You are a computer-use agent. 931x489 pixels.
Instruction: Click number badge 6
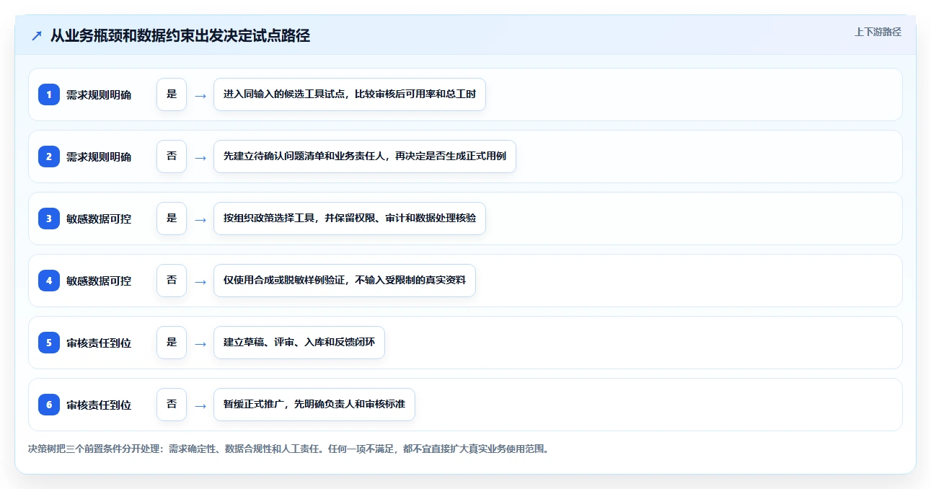pyautogui.click(x=49, y=405)
